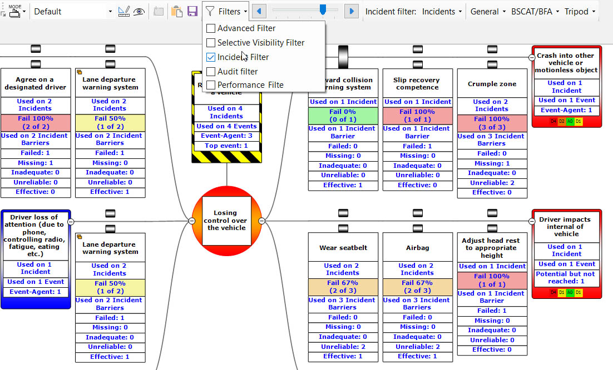Open the BSCAT/BFA menu
The image size is (613, 370).
pos(534,11)
